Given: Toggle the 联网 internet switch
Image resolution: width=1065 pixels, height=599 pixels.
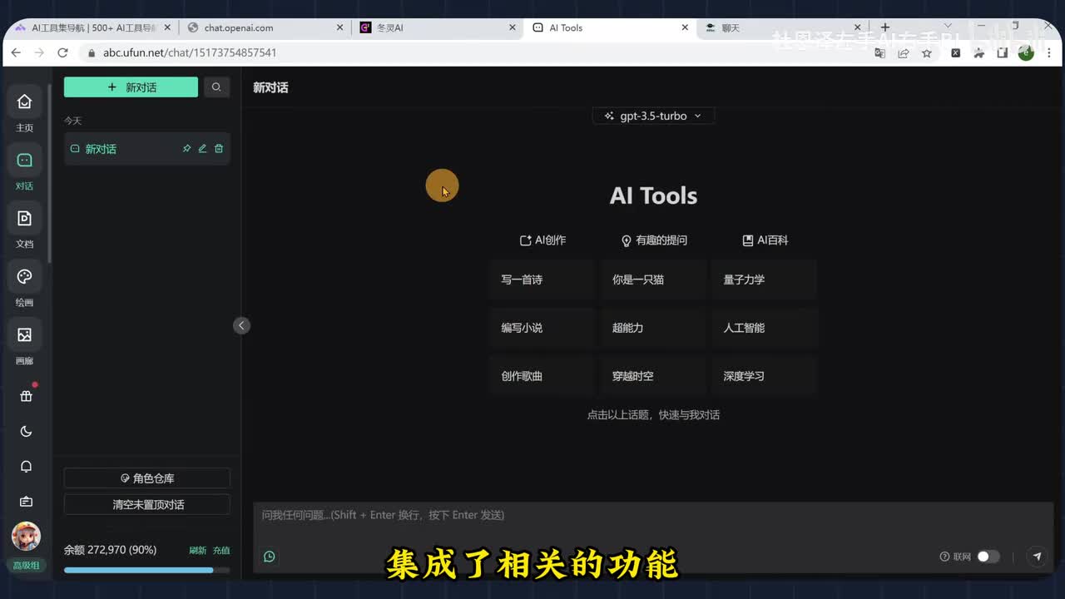Looking at the screenshot, I should point(988,557).
